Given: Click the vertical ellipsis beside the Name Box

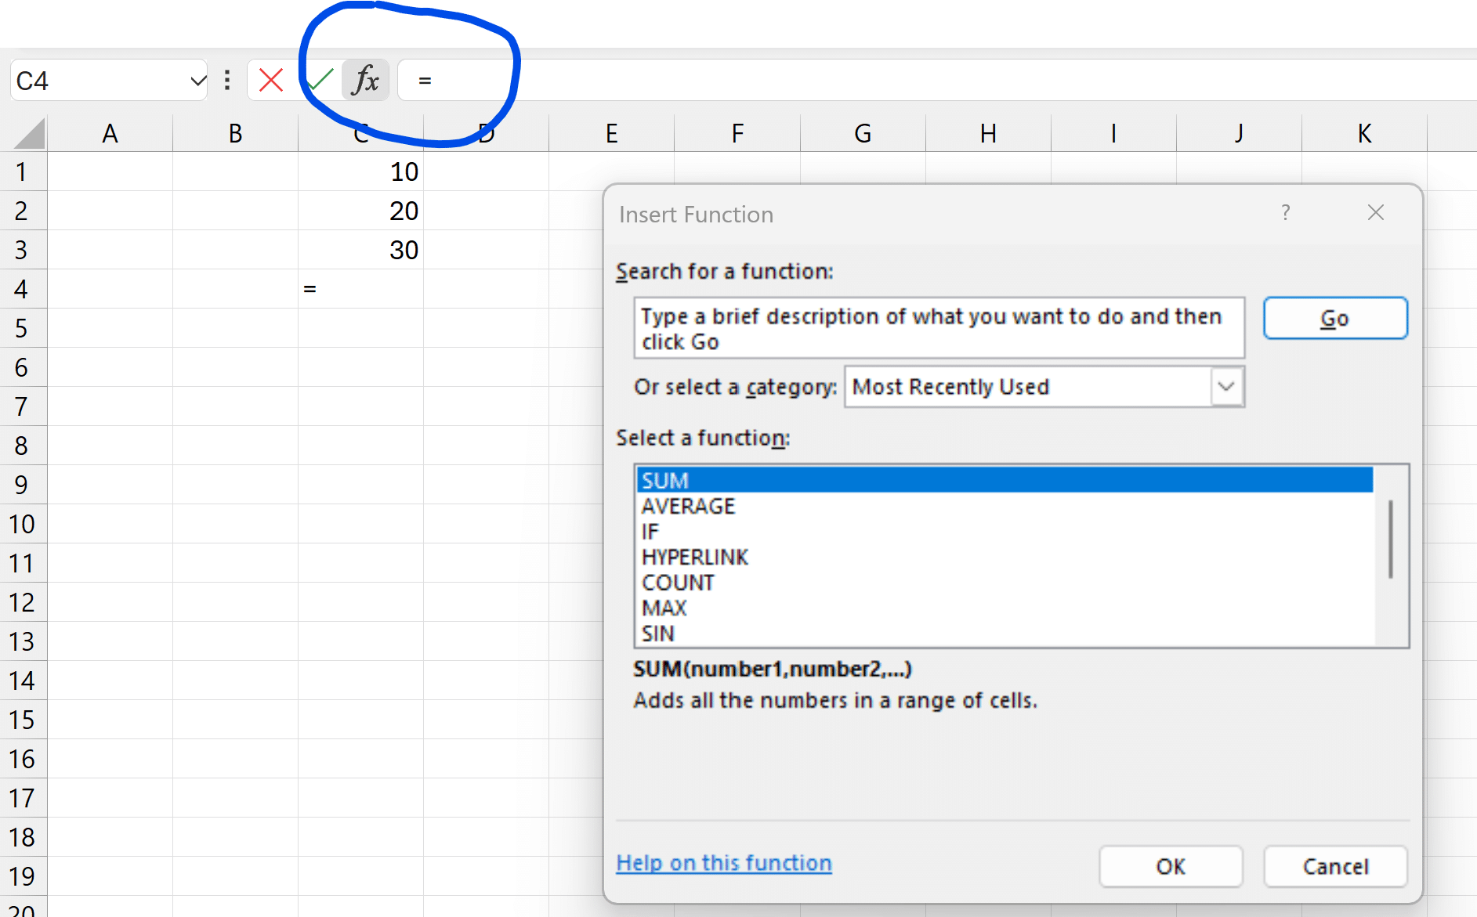Looking at the screenshot, I should click(226, 79).
